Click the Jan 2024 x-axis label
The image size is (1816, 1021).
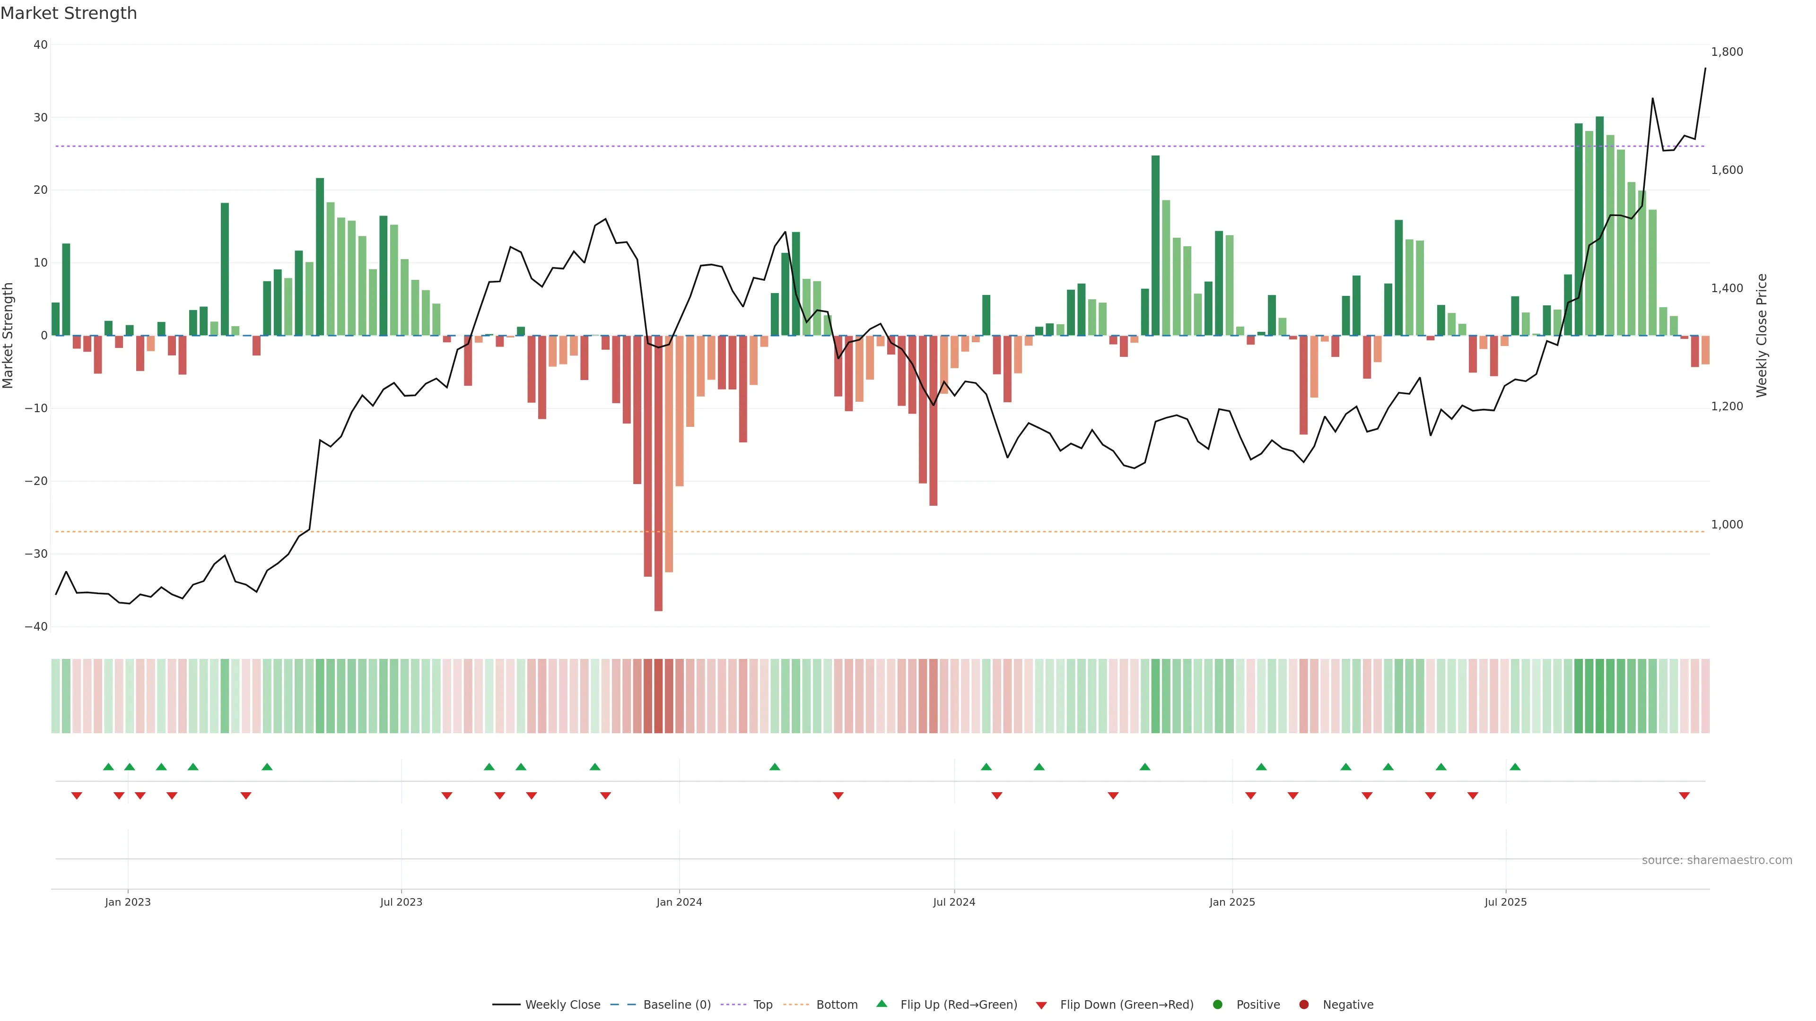click(679, 902)
